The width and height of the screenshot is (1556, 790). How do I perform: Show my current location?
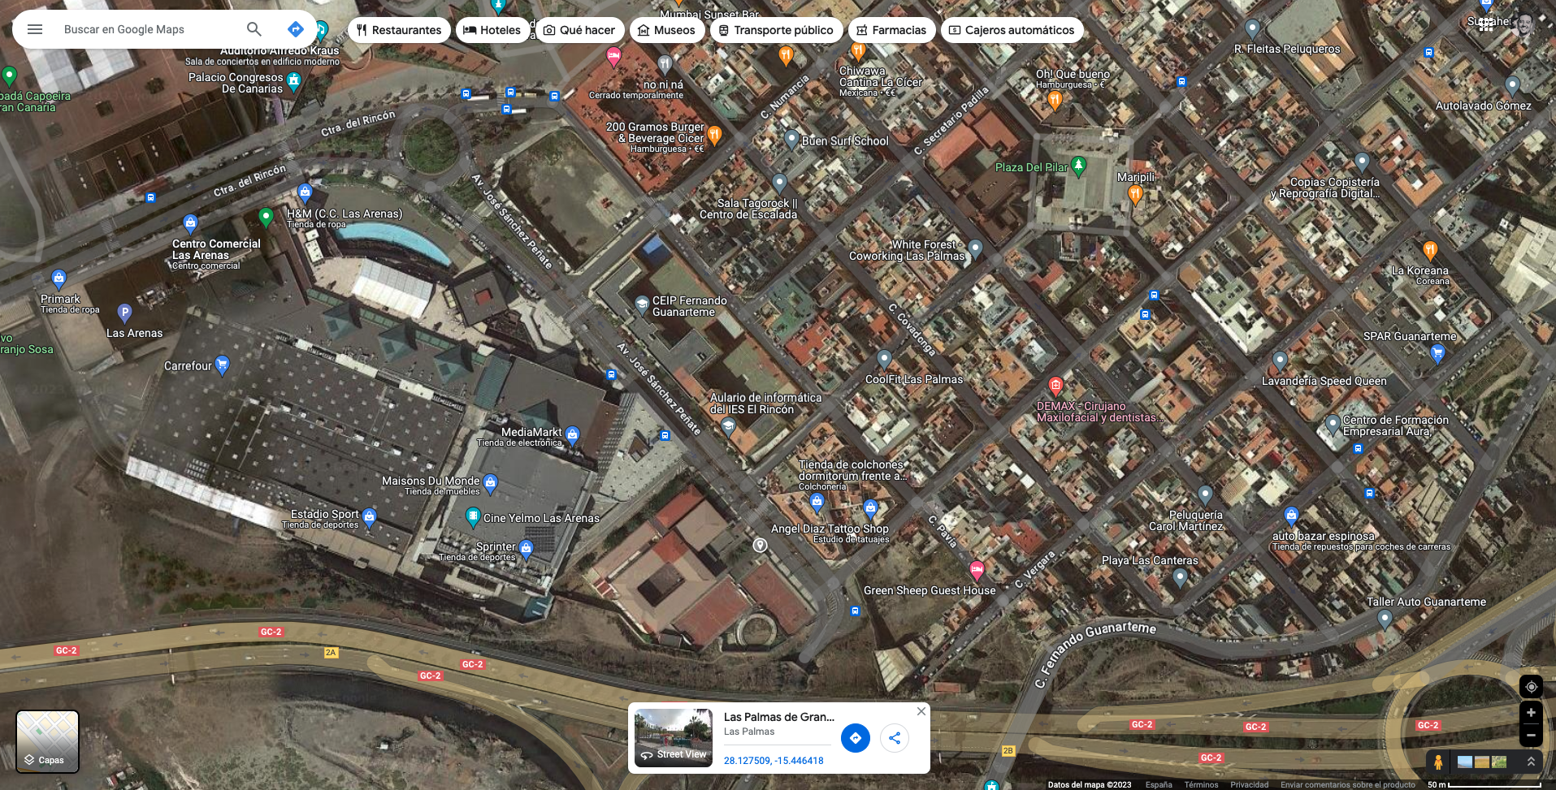tap(1531, 687)
